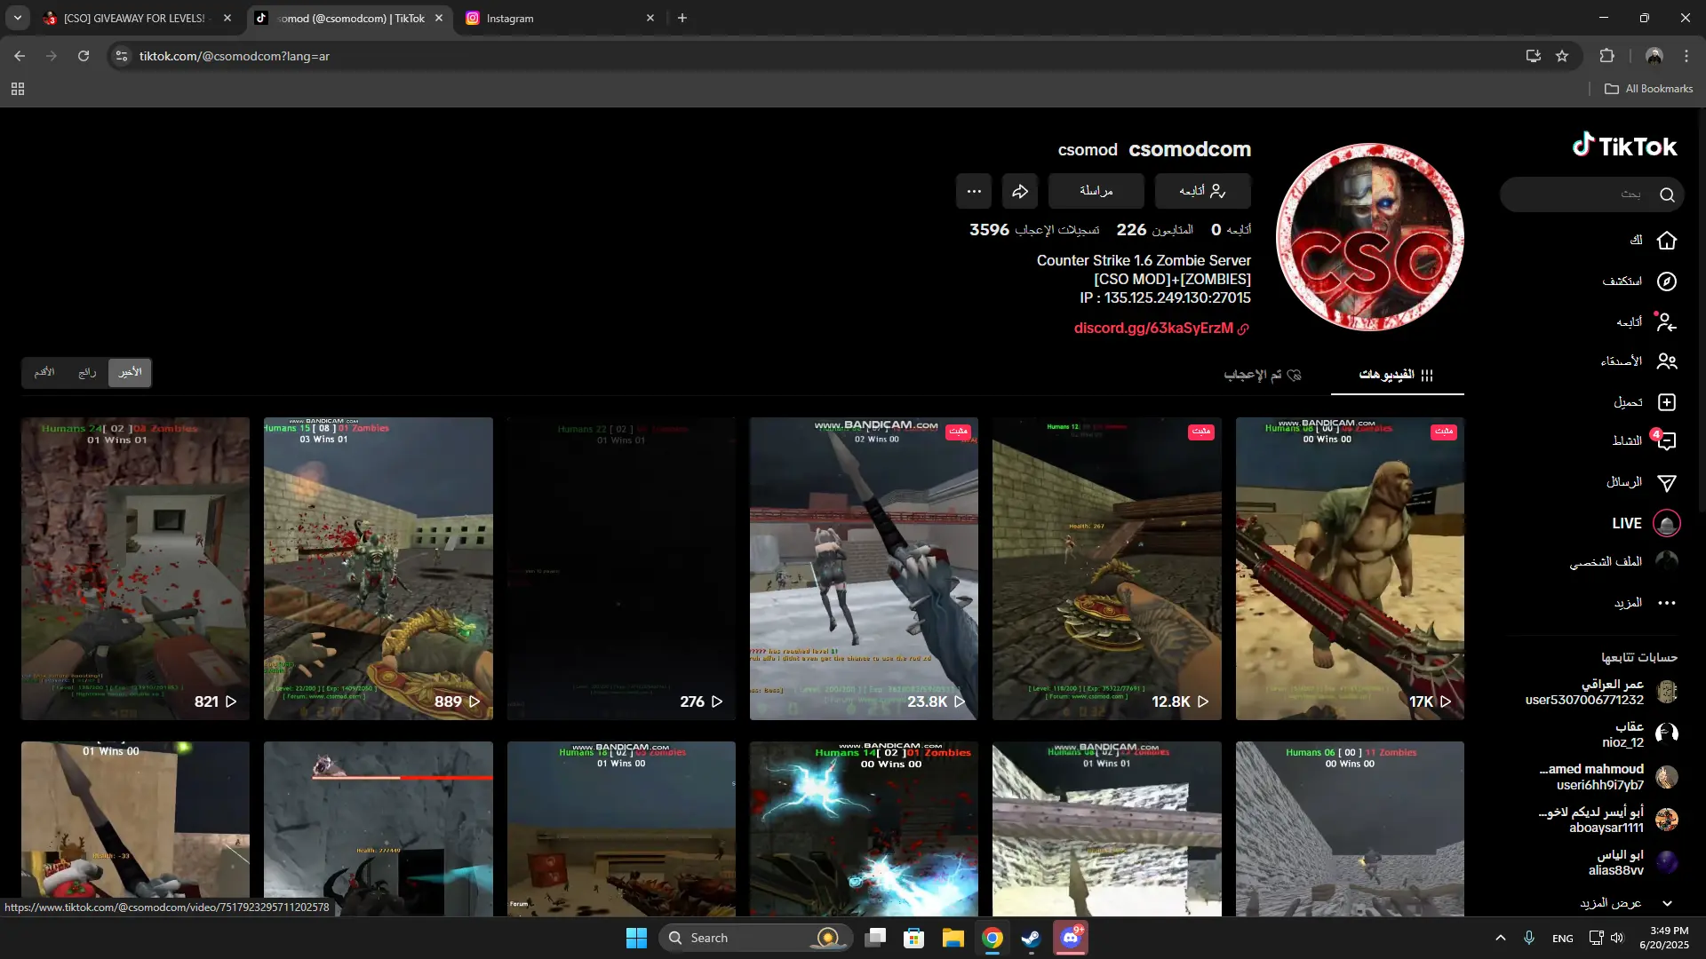Screen dimensions: 1706x959
Task: Open the Friends icon in sidebar
Action: coord(1667,361)
